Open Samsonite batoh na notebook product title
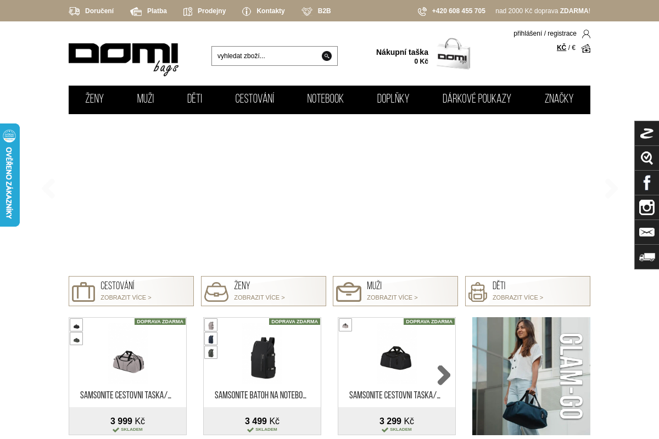Image resolution: width=659 pixels, height=439 pixels. click(261, 395)
